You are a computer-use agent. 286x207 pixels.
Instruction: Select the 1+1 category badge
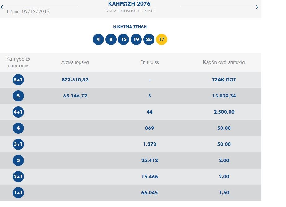pyautogui.click(x=18, y=193)
